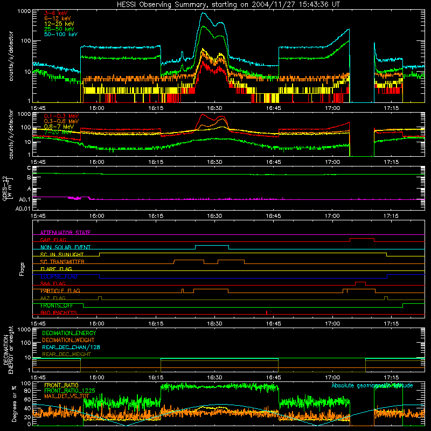Click the MAX_DET_VS_TOT legend label
Viewport: 431px width, 431px height.
point(67,396)
